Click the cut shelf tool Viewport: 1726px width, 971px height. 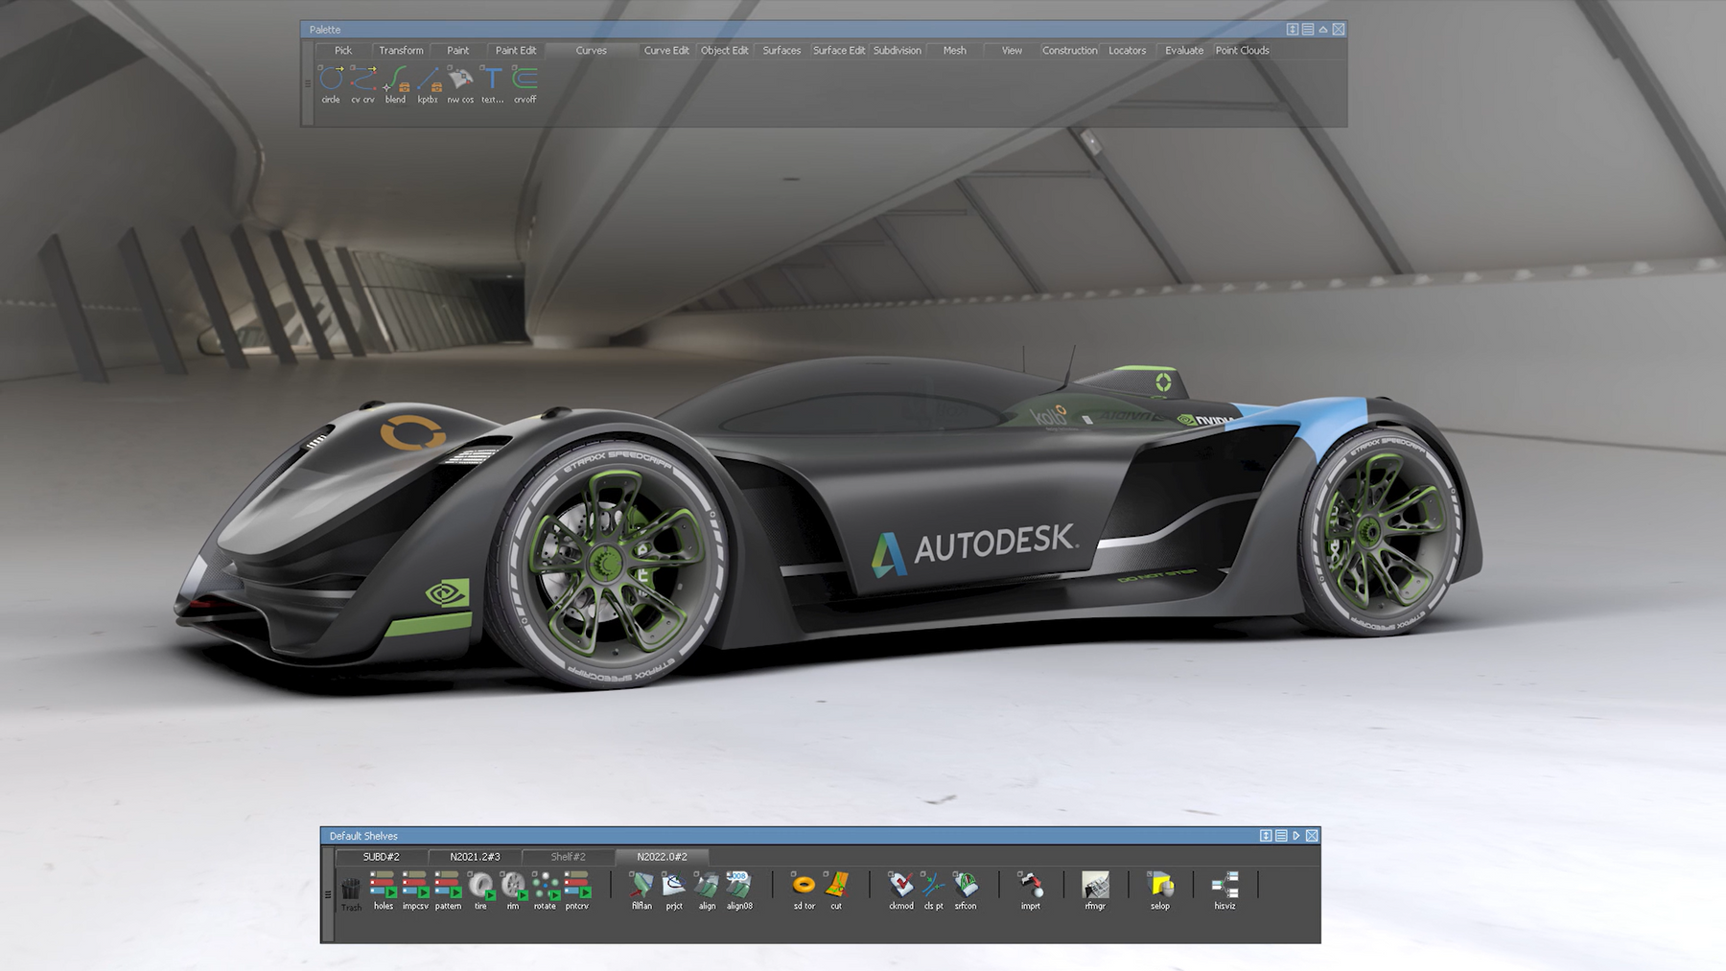[836, 885]
